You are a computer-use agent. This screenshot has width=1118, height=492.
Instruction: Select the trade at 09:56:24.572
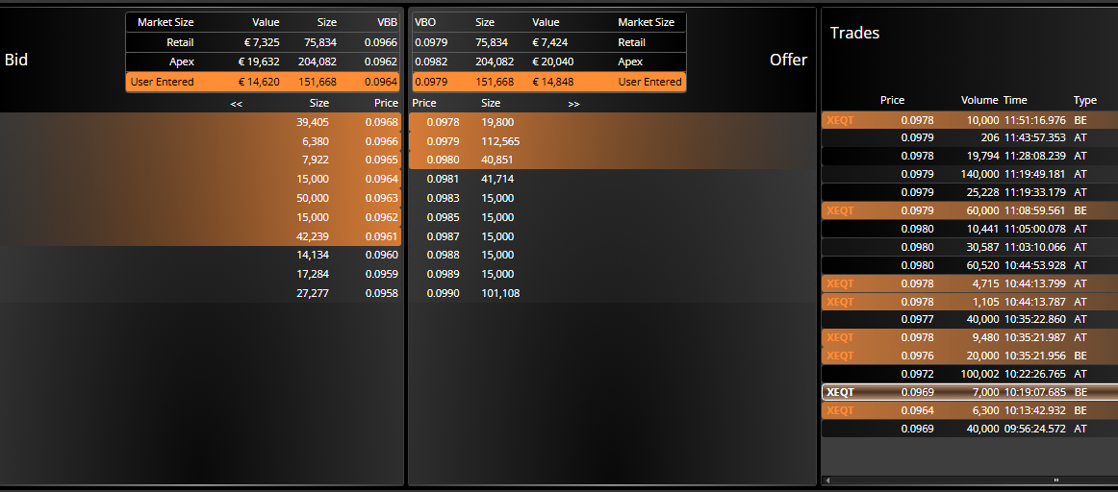point(970,429)
